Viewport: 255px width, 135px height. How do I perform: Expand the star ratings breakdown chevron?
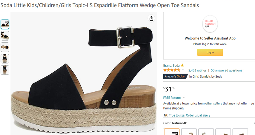[183, 70]
